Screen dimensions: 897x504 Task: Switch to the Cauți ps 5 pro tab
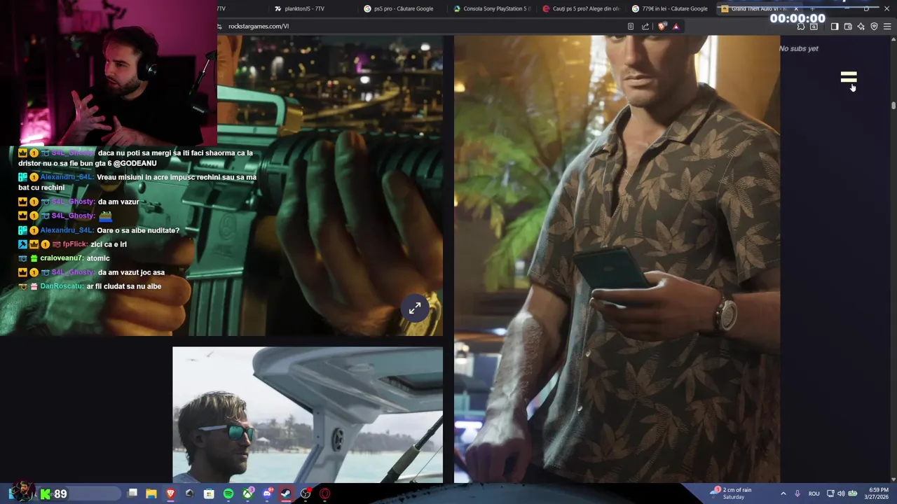point(582,8)
